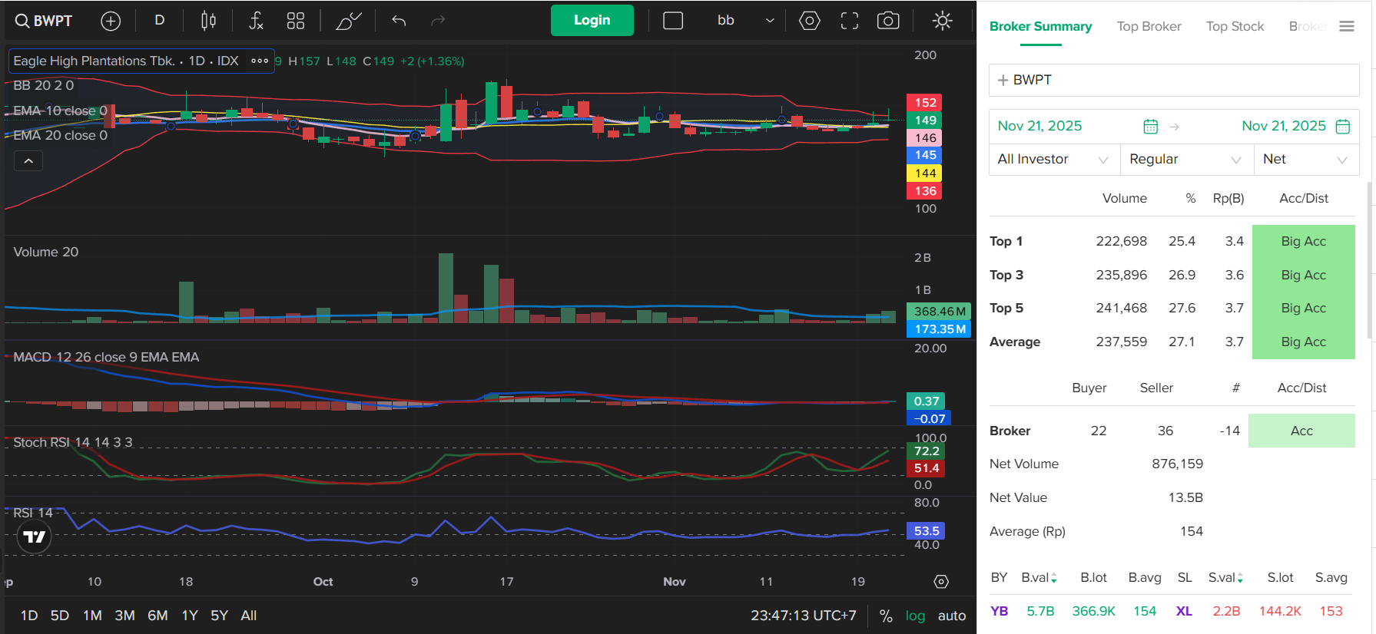Image resolution: width=1376 pixels, height=634 pixels.
Task: Click the undo arrow in toolbar
Action: click(399, 21)
